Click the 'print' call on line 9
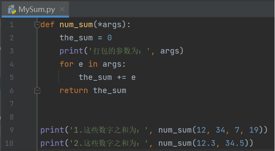The height and width of the screenshot is (151, 275). click(52, 130)
